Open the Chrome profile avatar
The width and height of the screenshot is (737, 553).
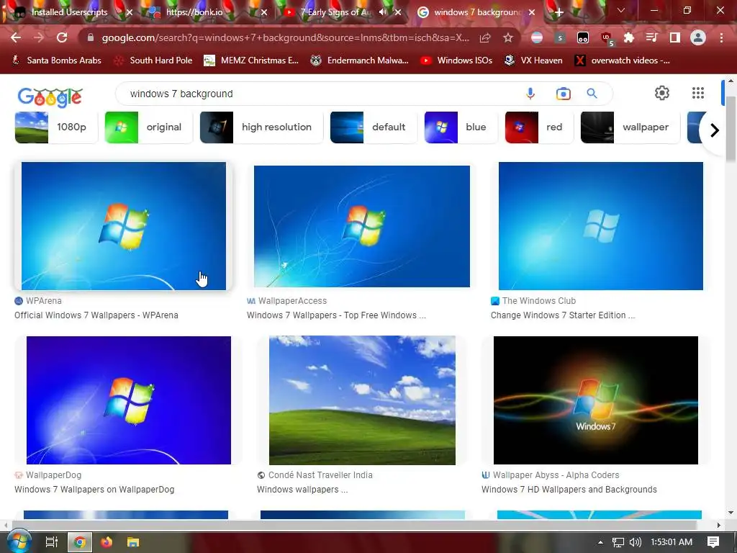click(x=698, y=37)
